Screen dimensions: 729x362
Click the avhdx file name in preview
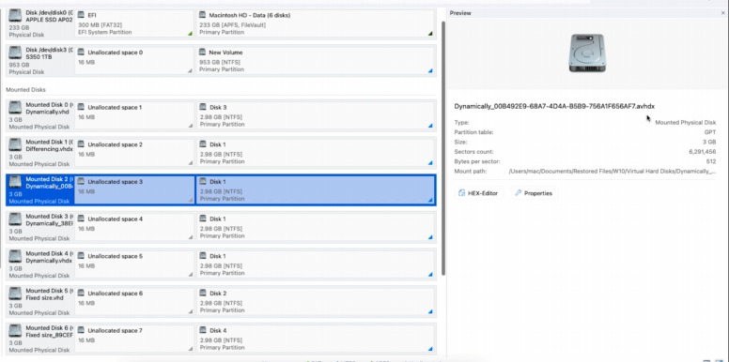pos(554,106)
